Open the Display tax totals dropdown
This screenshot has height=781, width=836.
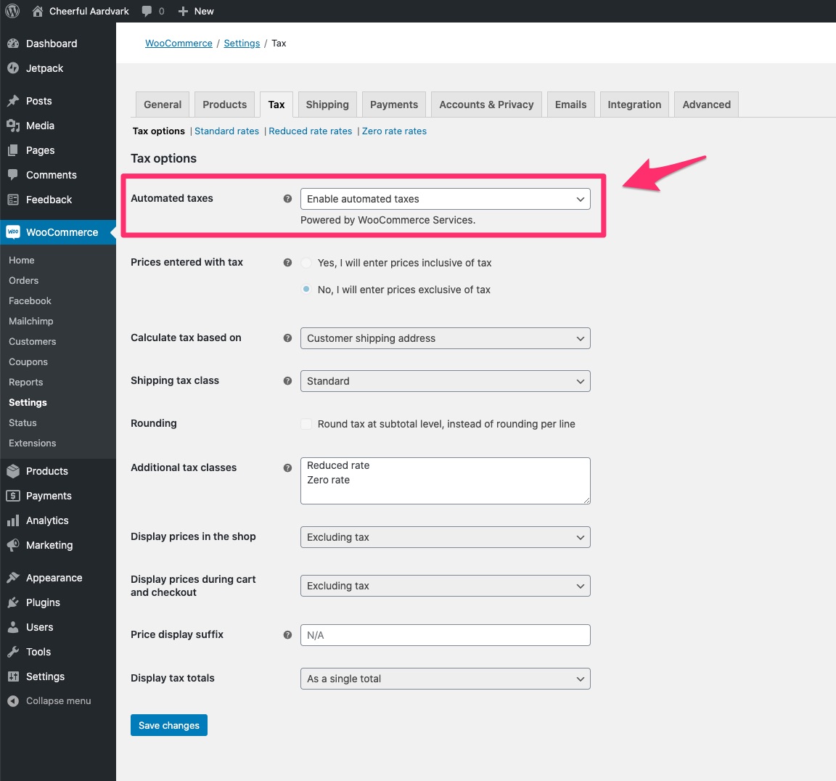click(x=445, y=679)
